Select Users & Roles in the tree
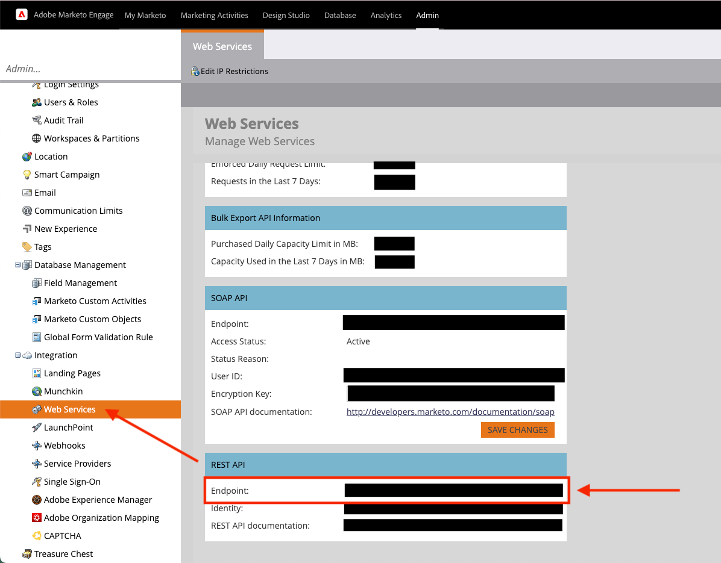721x563 pixels. pyautogui.click(x=71, y=102)
